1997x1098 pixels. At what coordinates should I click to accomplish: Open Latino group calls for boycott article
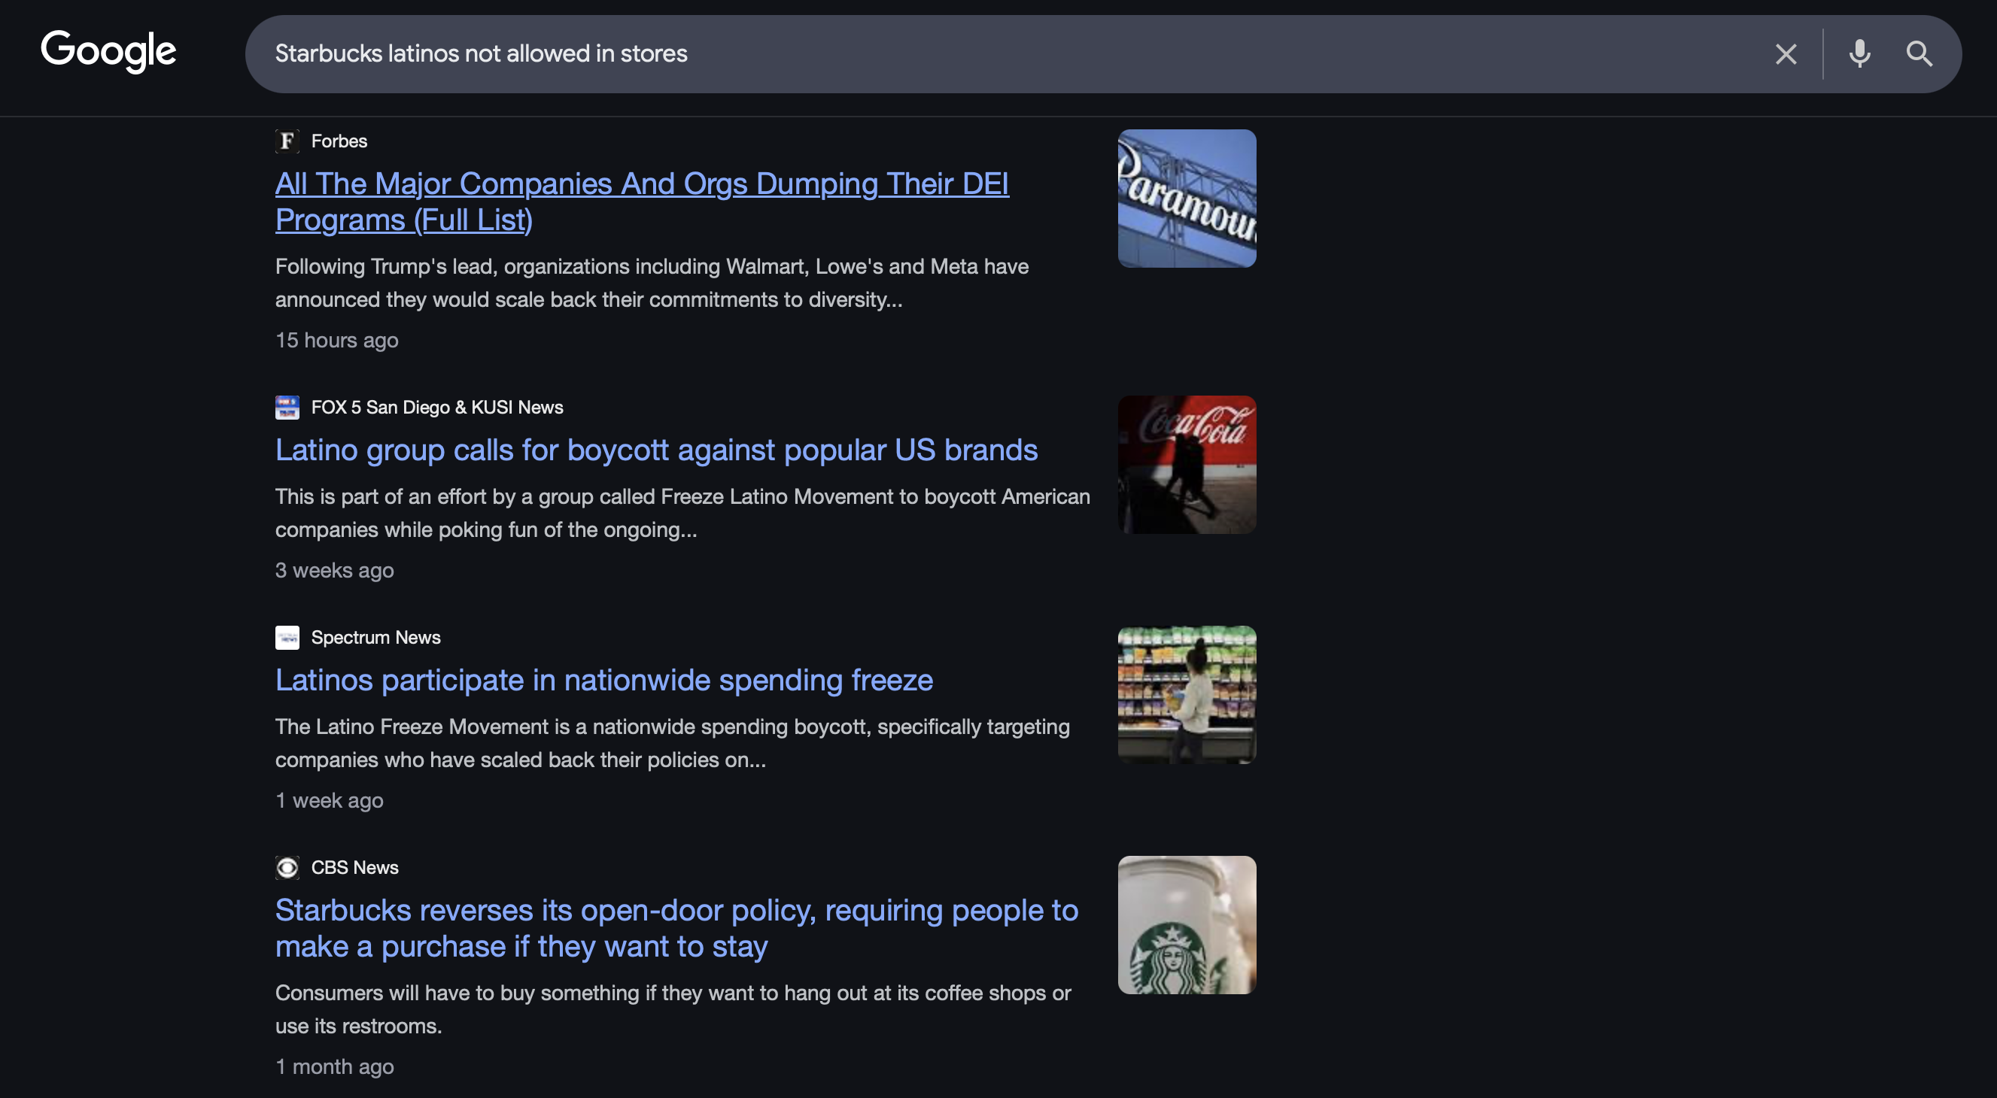click(656, 450)
